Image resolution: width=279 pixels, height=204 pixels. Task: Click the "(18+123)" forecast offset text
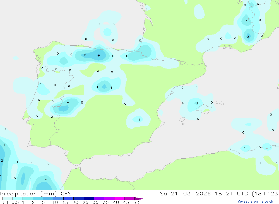click(x=266, y=194)
